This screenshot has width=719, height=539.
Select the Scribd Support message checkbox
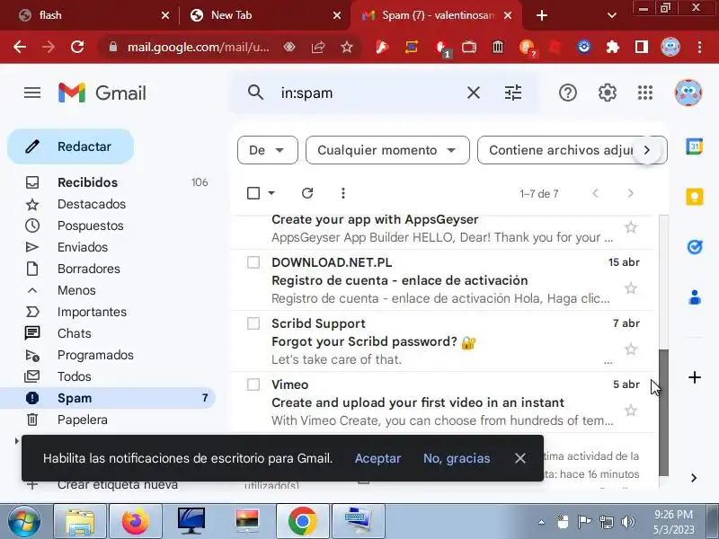[x=253, y=323]
